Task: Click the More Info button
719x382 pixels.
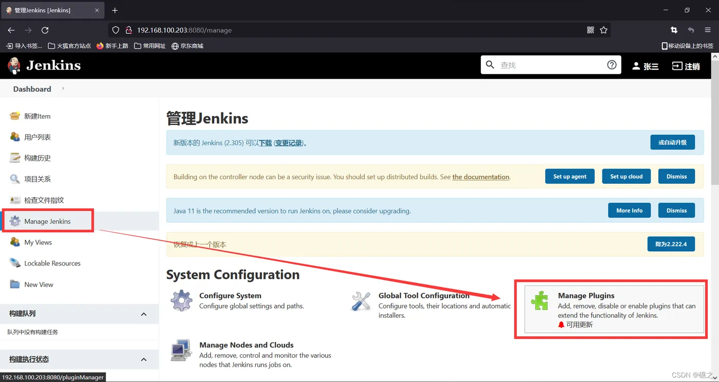Action: tap(629, 210)
